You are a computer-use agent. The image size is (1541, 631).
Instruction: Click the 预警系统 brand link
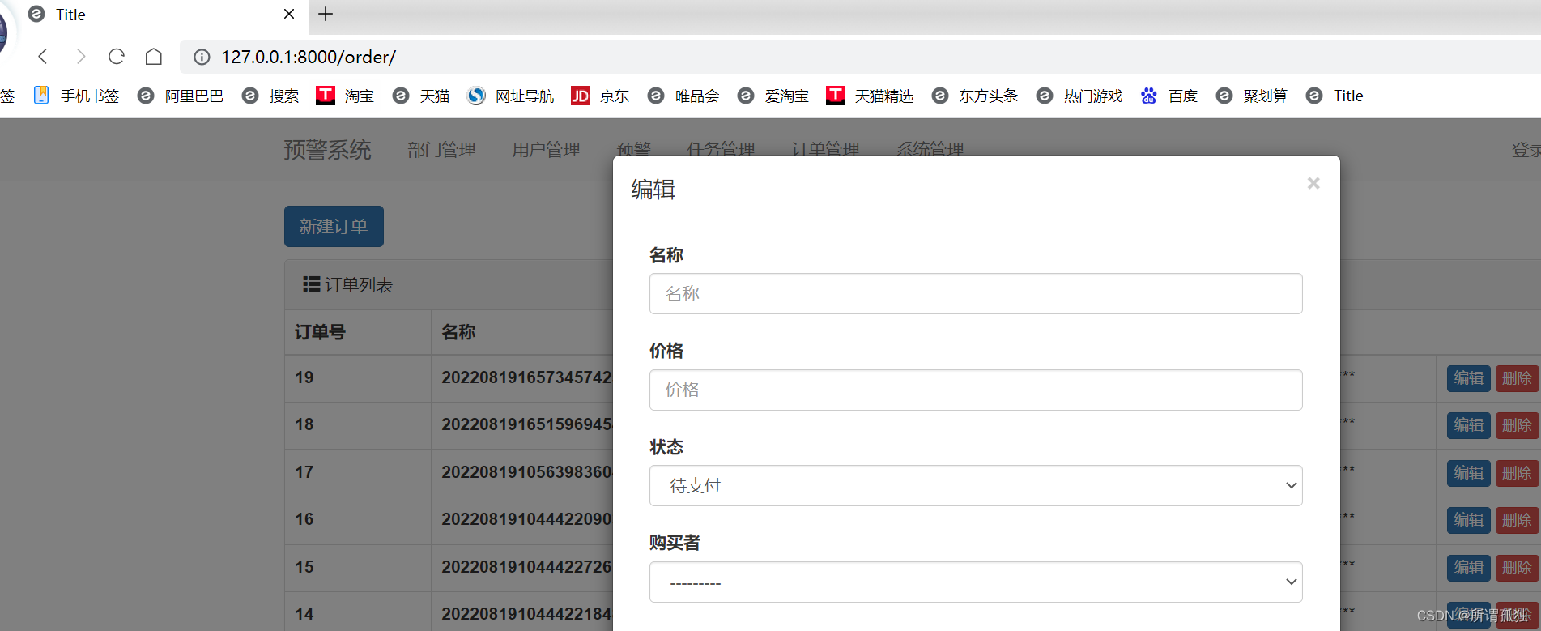[x=327, y=150]
